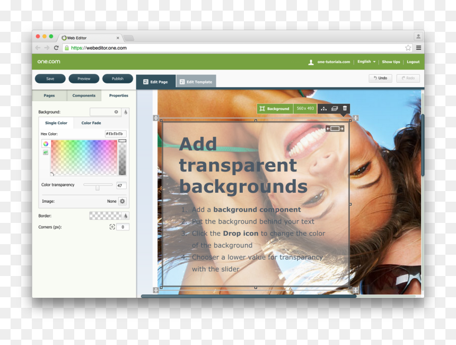Viewport: 456px width, 345px height.
Task: Open the component hierarchy icon in toolbar
Action: 323,109
